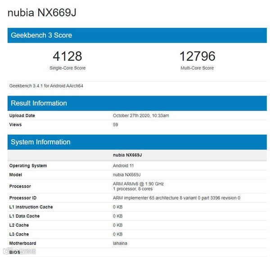Click the 'L3 Cache' label
Viewport: 270px width, 257px height.
coord(19,234)
